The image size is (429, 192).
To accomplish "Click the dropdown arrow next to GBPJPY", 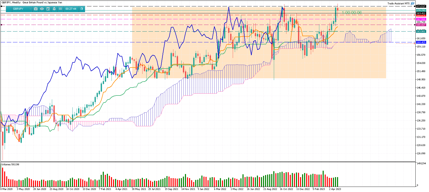I will 30,9.
